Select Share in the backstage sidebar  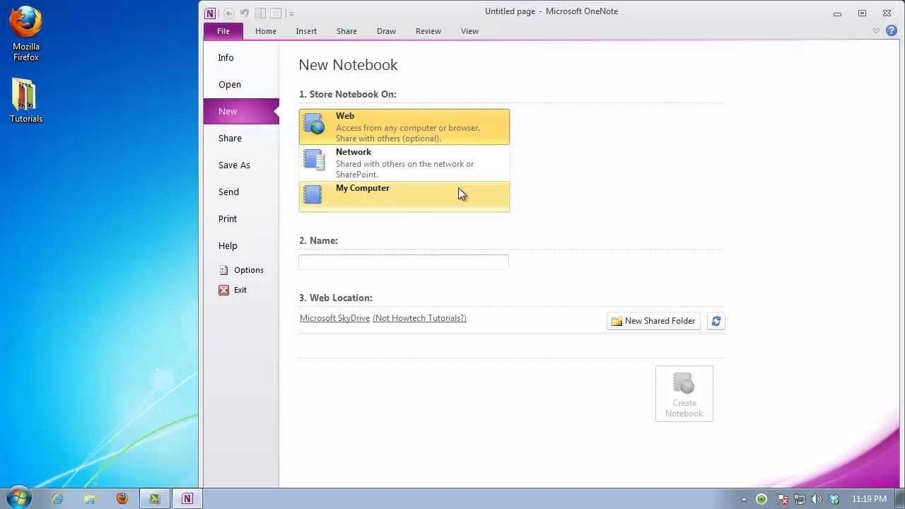click(241, 139)
